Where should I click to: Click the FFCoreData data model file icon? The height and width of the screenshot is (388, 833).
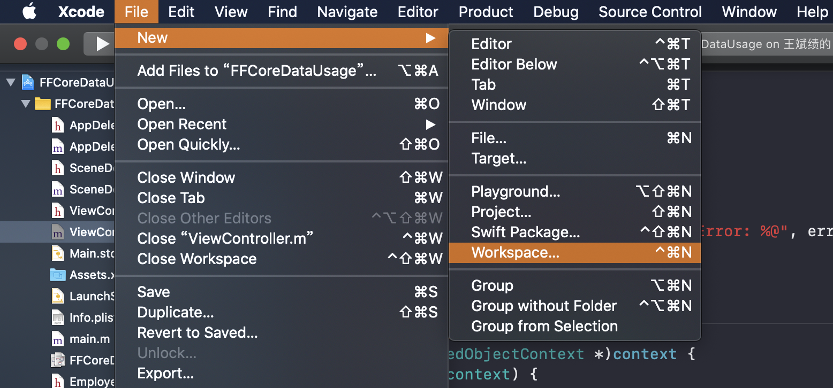57,360
